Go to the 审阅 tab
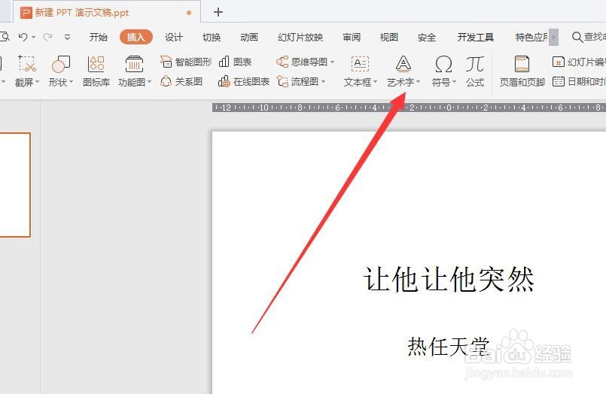 (x=352, y=37)
